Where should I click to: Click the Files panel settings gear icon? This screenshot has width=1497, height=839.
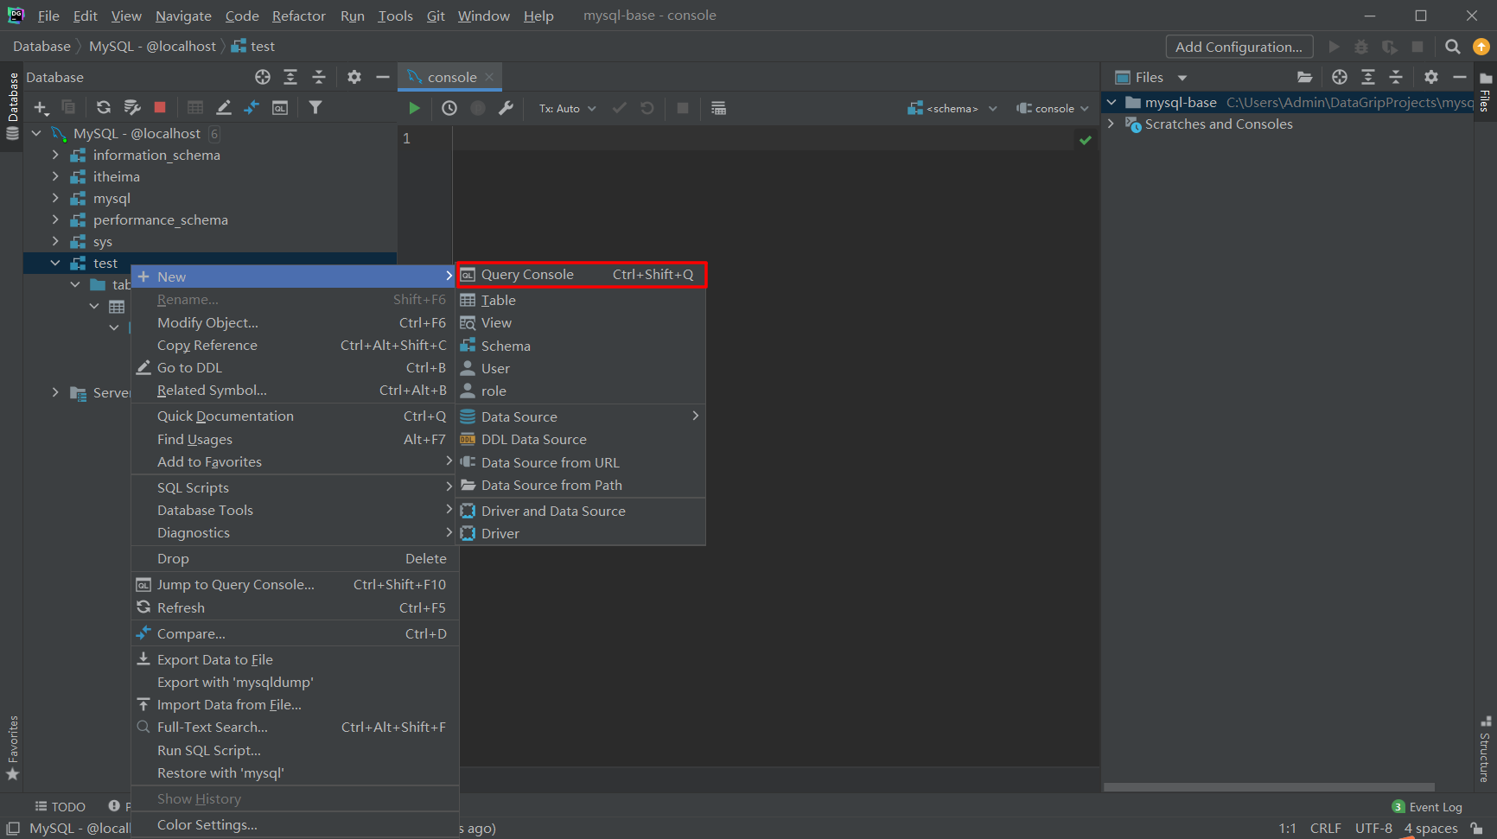pyautogui.click(x=1431, y=77)
